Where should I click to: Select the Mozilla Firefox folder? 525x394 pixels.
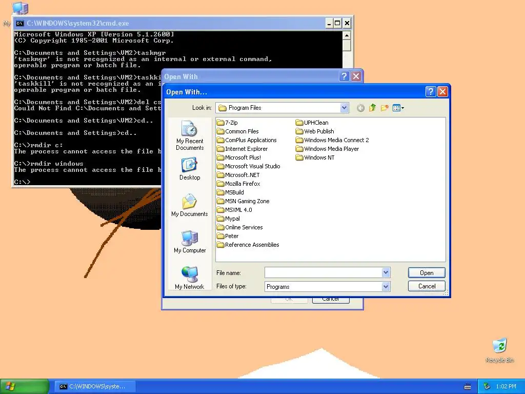pyautogui.click(x=238, y=184)
